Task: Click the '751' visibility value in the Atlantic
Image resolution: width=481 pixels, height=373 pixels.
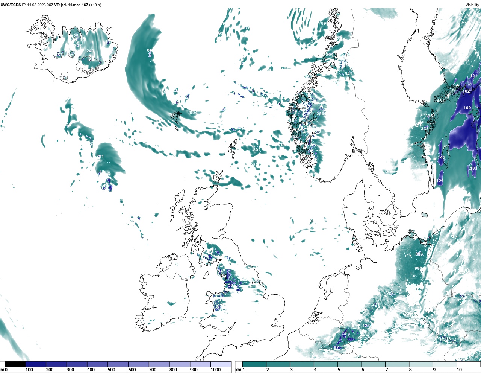Action: (x=100, y=156)
